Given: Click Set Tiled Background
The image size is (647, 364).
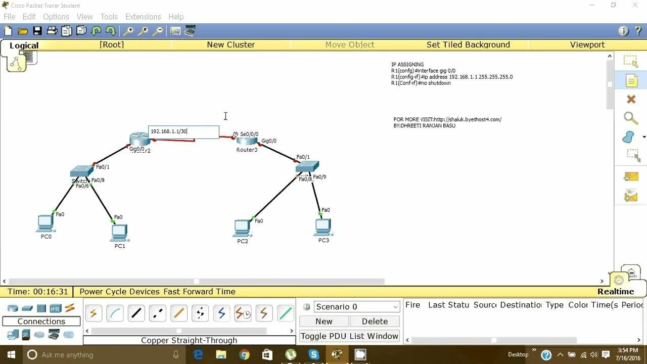Looking at the screenshot, I should point(468,44).
